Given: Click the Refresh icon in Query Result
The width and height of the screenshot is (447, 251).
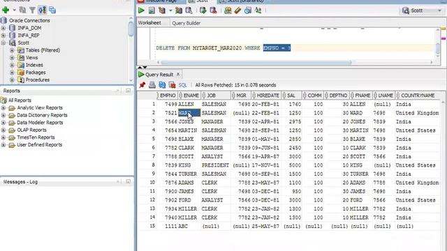Looking at the screenshot, I should [162, 85].
